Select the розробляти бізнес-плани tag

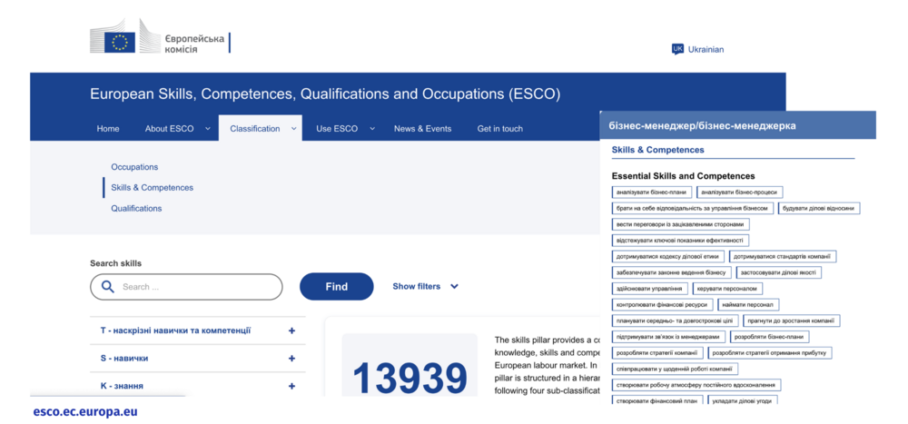[769, 337]
